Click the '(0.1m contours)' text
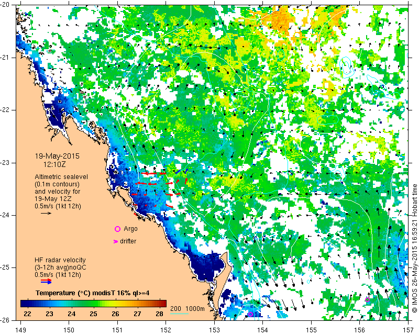419x335 pixels. (57, 184)
